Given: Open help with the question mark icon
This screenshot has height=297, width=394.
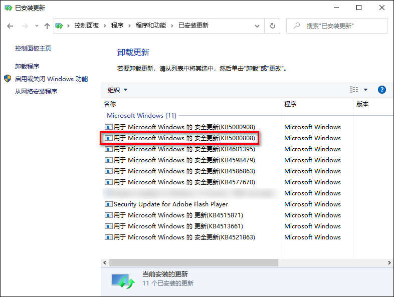Looking at the screenshot, I should coord(381,90).
